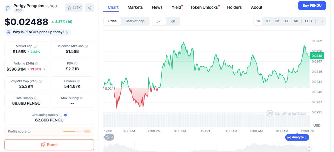Set chart range to 7D

(x=267, y=21)
